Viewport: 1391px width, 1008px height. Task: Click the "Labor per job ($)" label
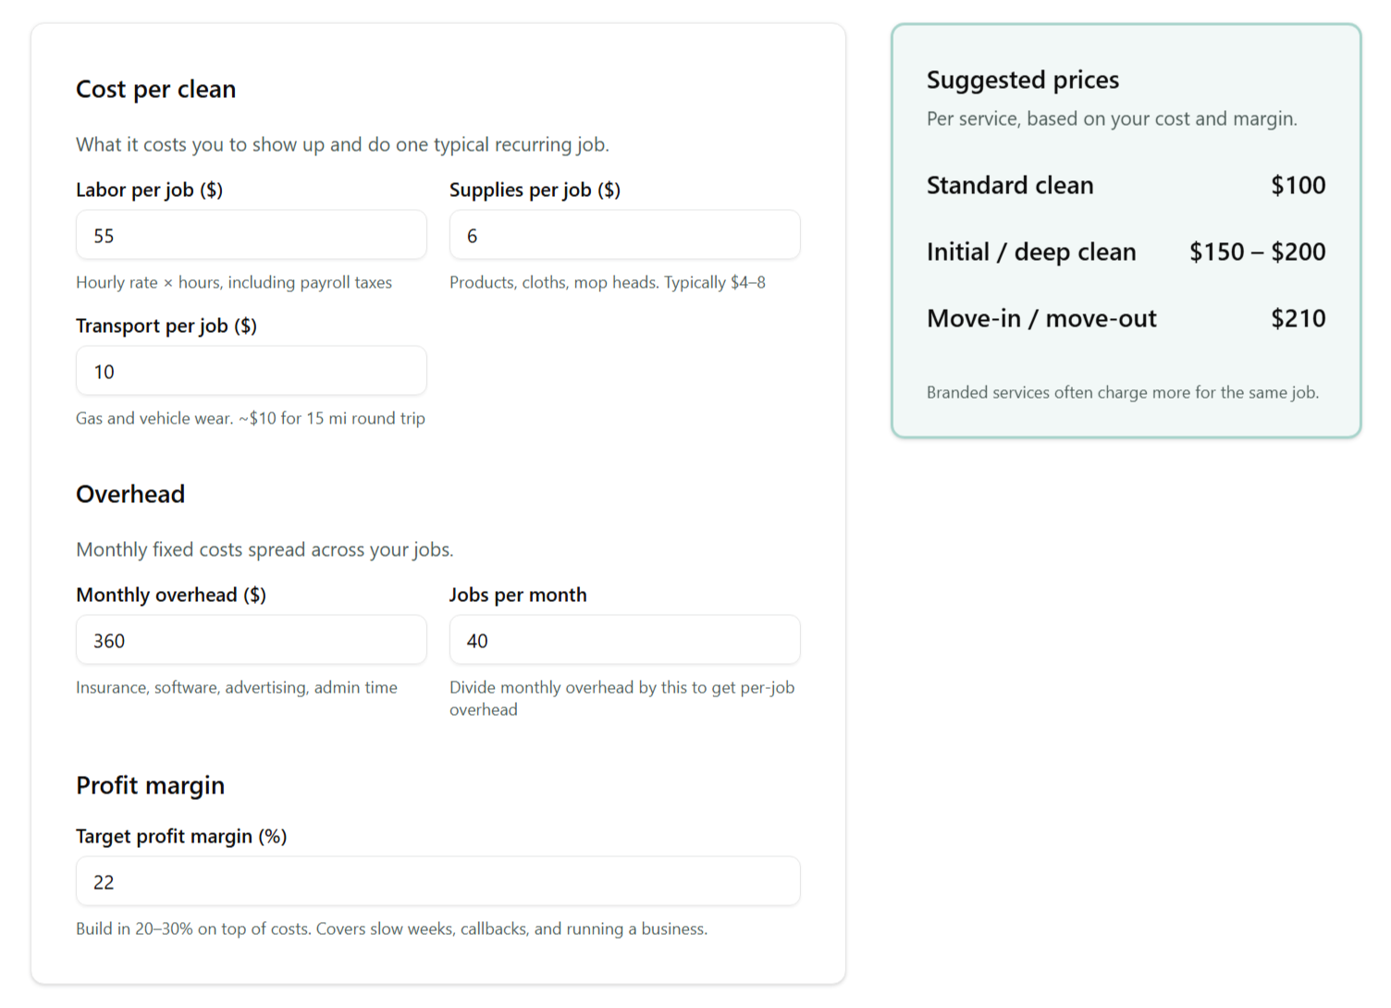coord(149,190)
